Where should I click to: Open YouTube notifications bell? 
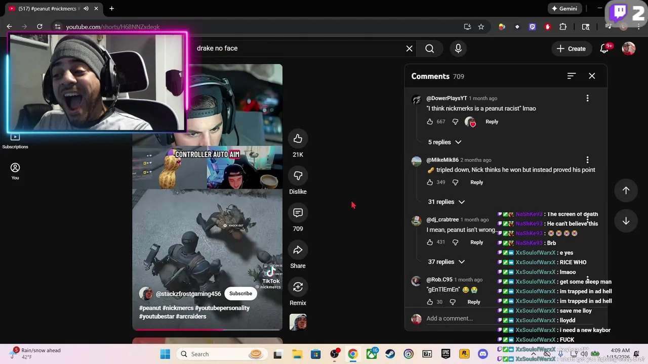604,49
